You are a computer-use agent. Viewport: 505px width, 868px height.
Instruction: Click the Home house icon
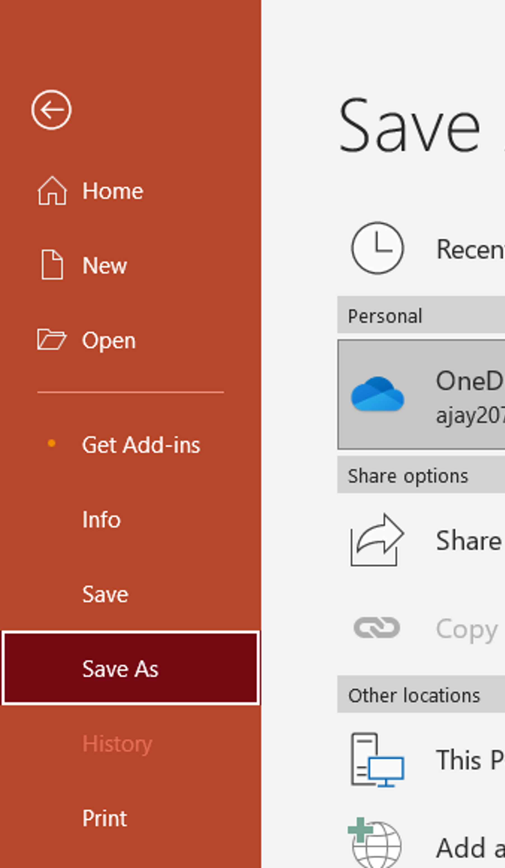click(x=52, y=191)
